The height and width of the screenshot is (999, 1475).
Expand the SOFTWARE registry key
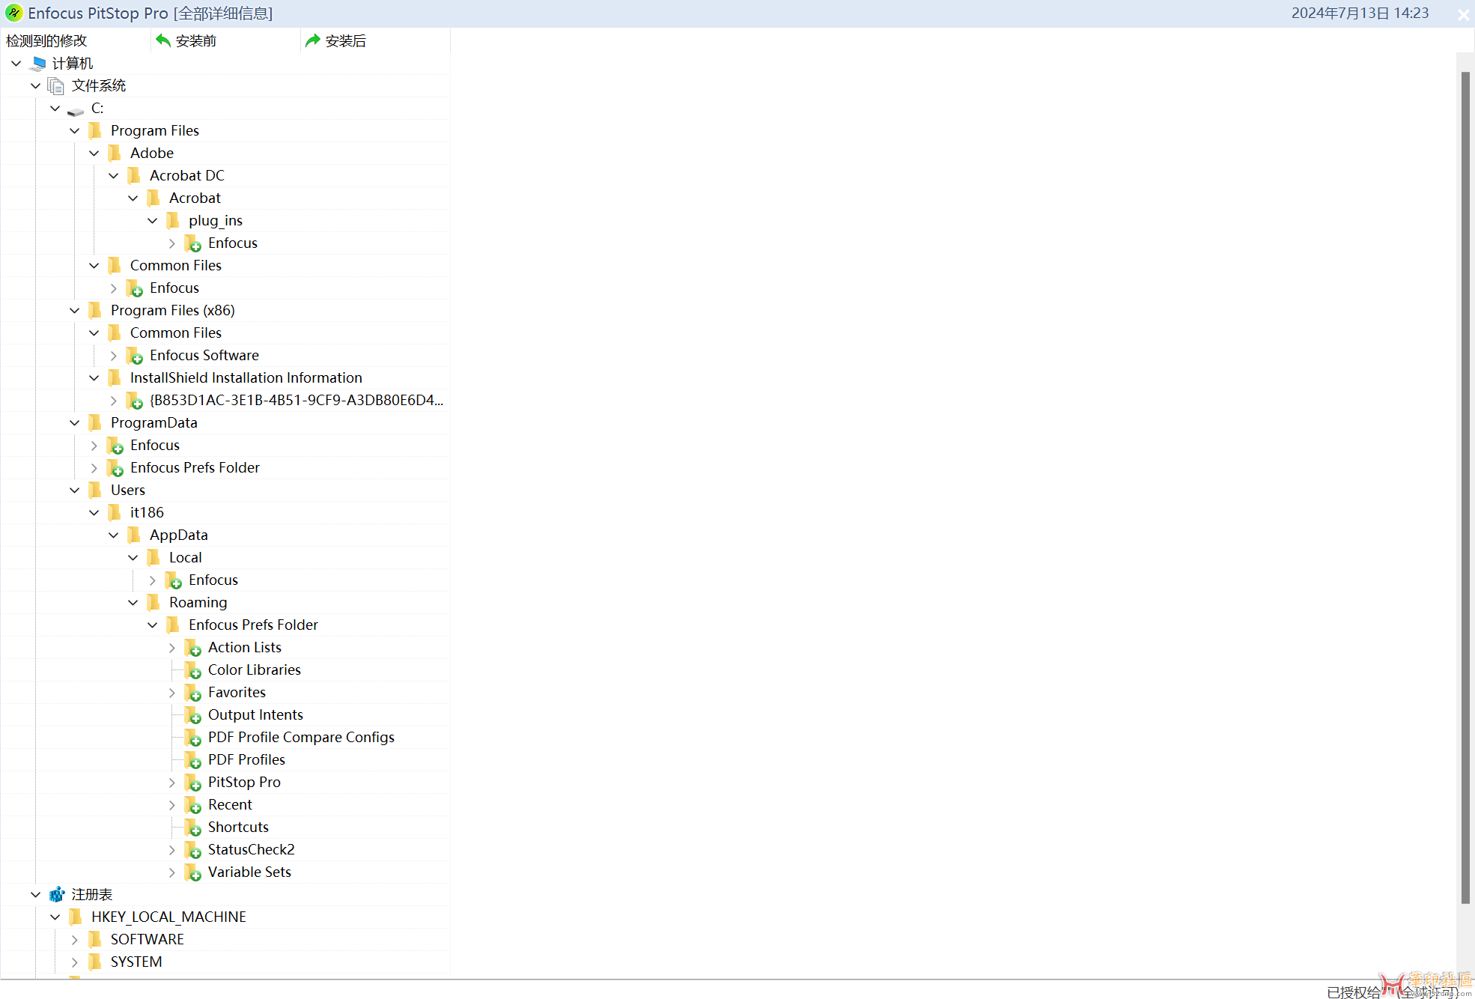click(x=74, y=940)
